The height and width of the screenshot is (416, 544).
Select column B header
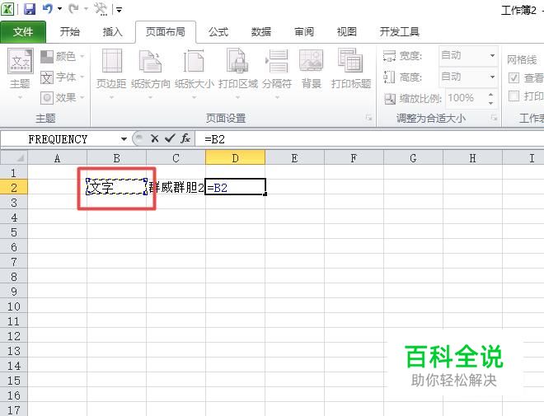coord(116,158)
